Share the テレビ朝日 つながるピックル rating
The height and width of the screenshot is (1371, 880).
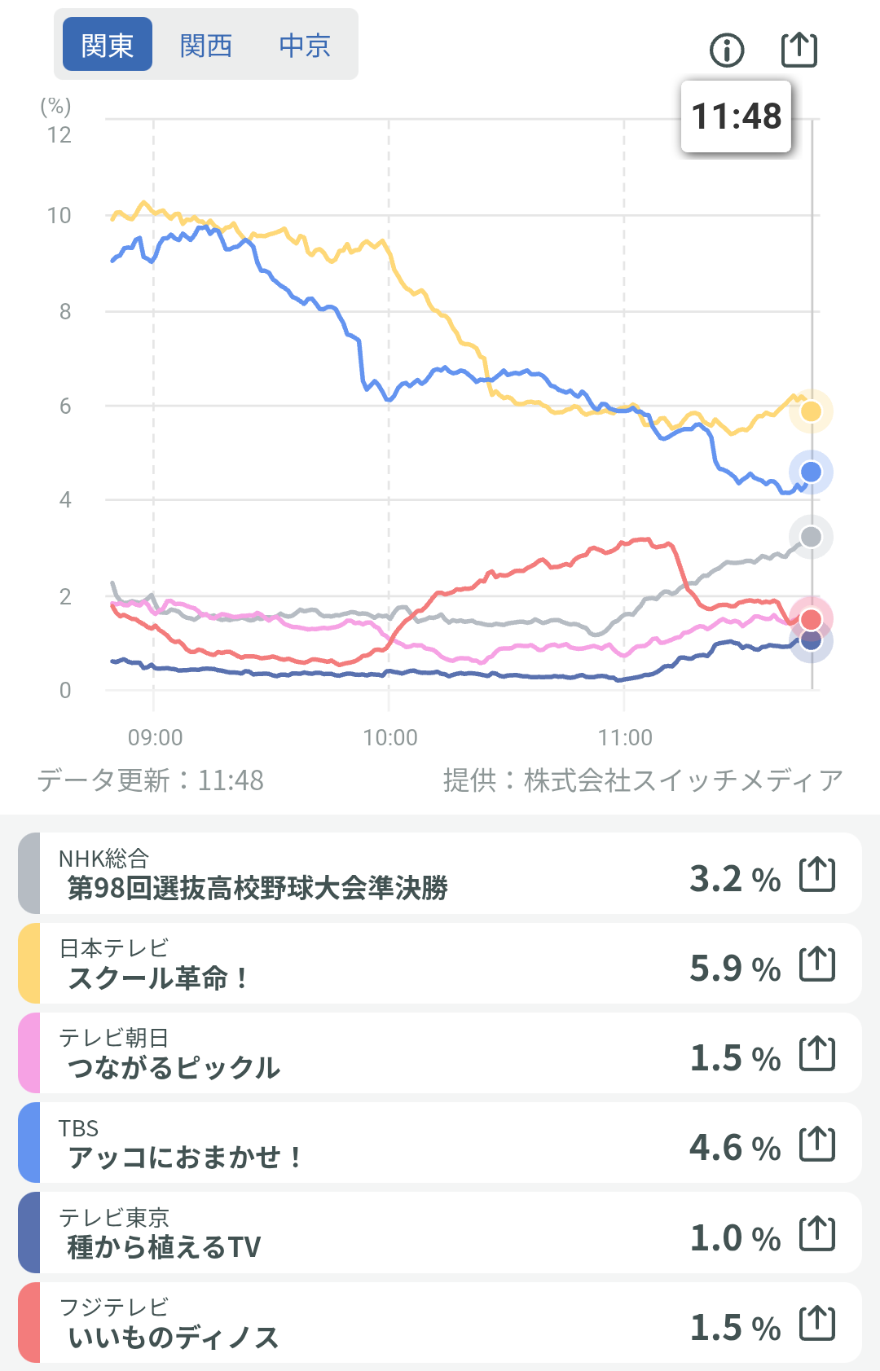pyautogui.click(x=817, y=1054)
